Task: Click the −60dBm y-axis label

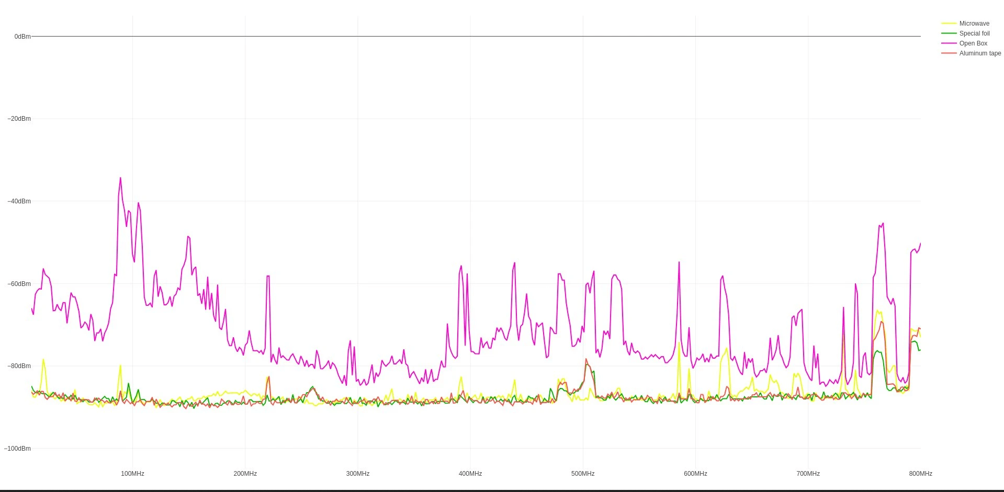Action: click(19, 284)
